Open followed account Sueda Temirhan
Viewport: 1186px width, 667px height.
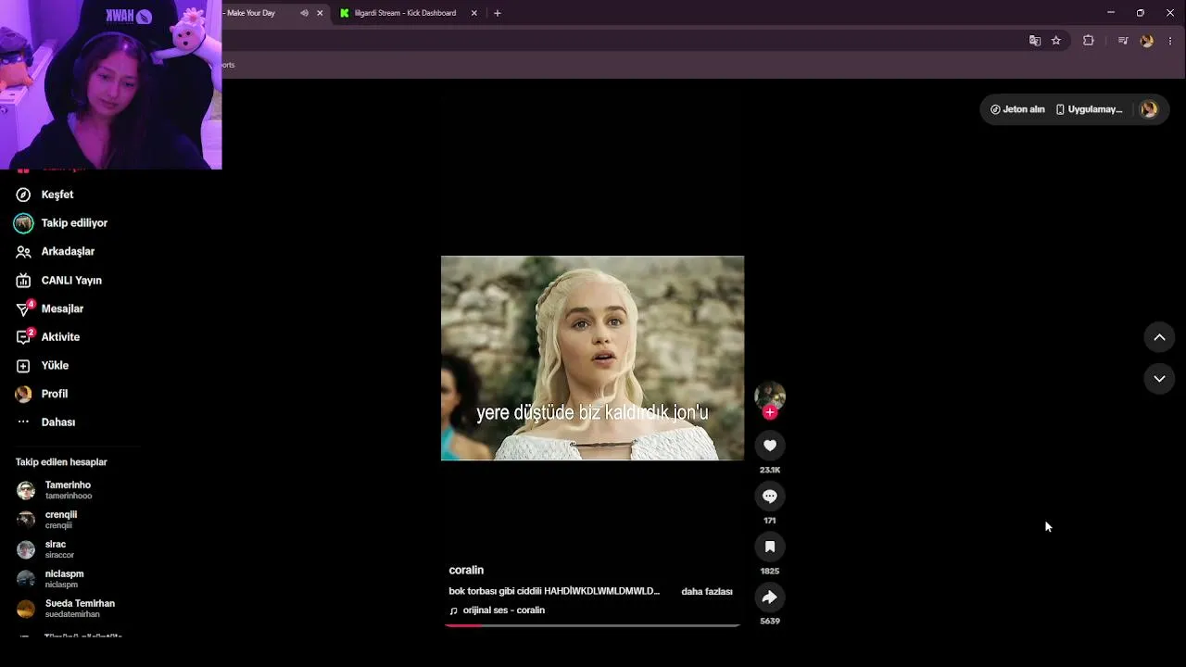(79, 609)
